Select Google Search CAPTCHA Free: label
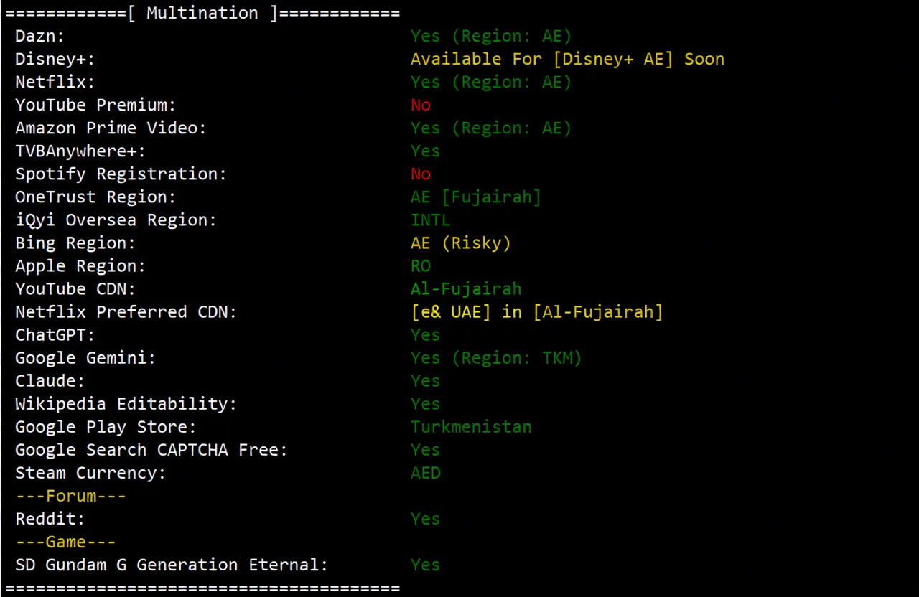This screenshot has width=919, height=597. (x=151, y=449)
